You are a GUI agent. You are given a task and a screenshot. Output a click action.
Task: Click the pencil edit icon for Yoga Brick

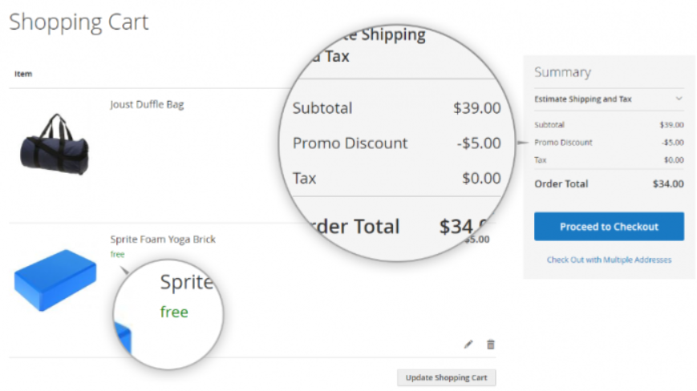(468, 345)
